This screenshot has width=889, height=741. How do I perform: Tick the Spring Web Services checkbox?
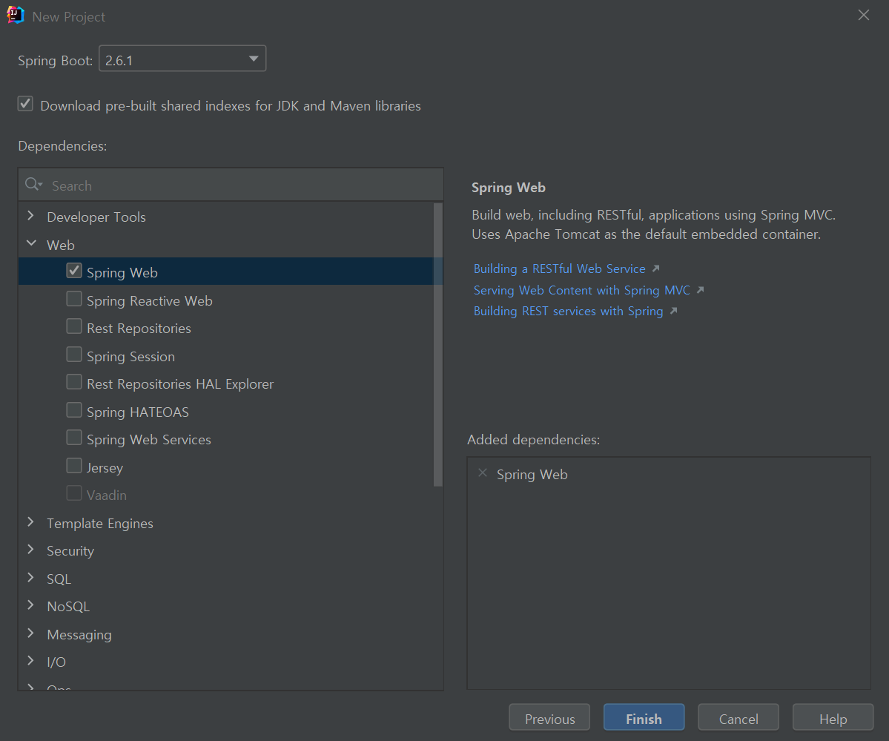tap(74, 438)
